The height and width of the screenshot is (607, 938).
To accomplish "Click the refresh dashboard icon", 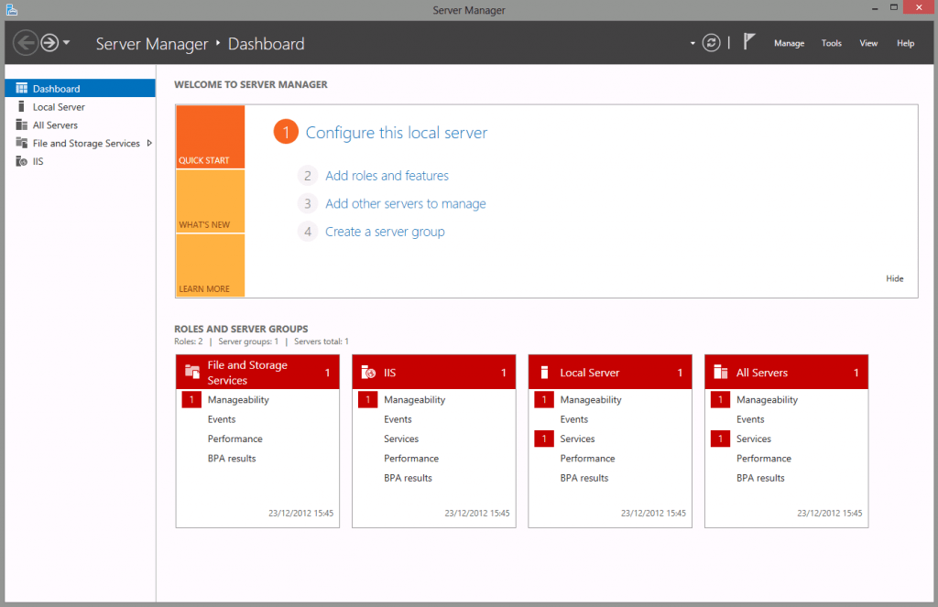I will [711, 43].
